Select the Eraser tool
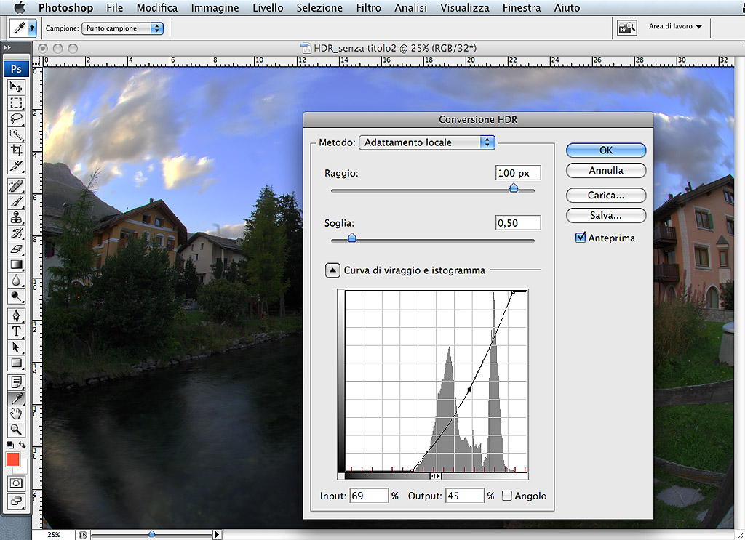This screenshot has height=540, width=745. [x=16, y=249]
